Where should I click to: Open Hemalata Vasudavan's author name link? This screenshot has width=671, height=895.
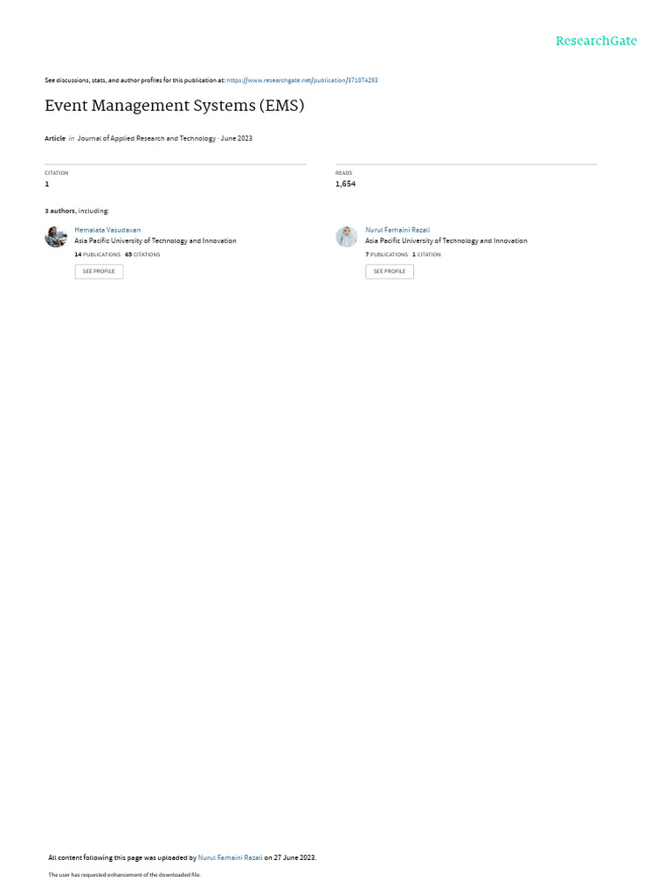(107, 230)
